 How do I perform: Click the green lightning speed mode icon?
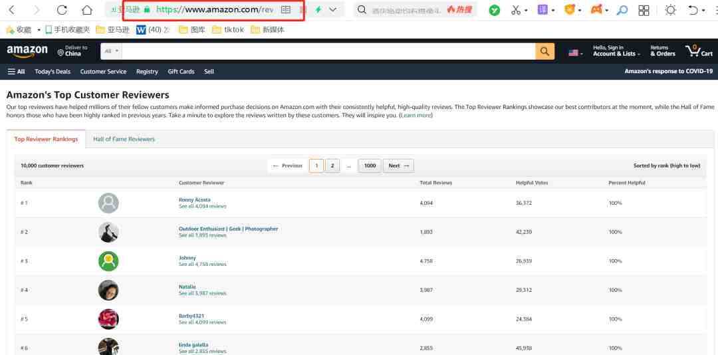point(318,9)
